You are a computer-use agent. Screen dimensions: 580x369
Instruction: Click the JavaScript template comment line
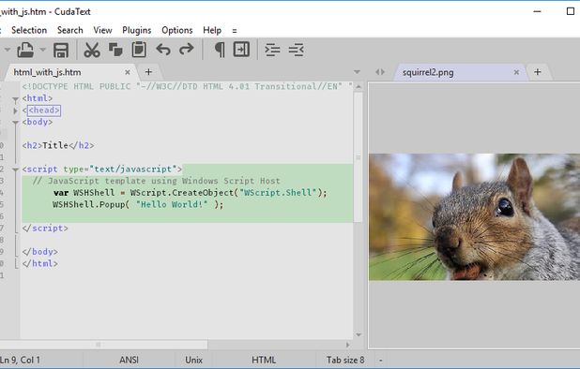(156, 181)
